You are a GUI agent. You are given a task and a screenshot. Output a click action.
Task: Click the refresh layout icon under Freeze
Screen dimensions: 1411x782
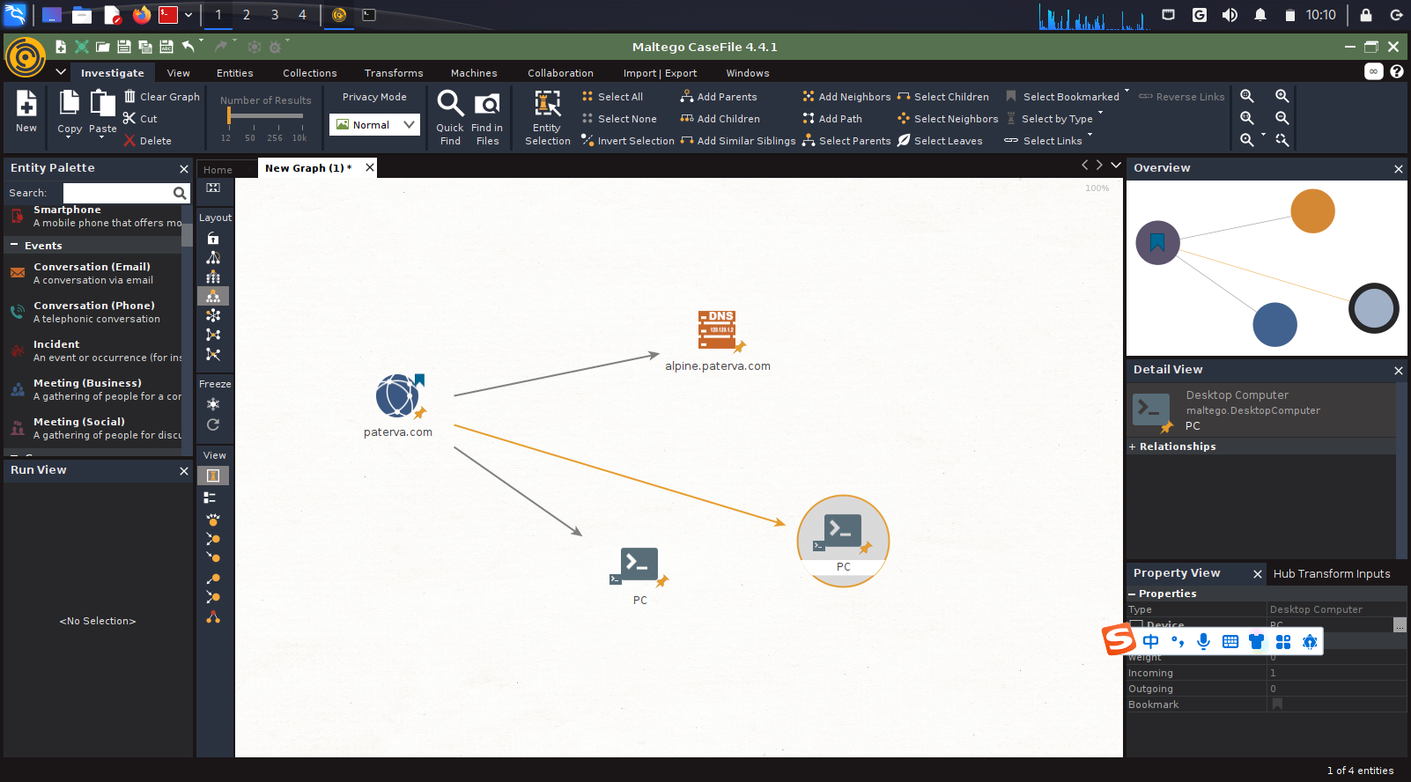point(213,424)
